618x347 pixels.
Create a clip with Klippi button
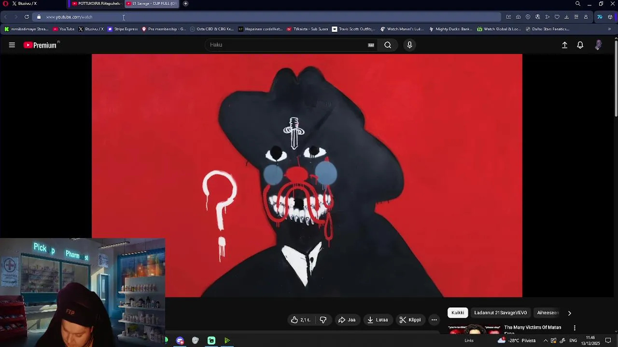(x=410, y=320)
